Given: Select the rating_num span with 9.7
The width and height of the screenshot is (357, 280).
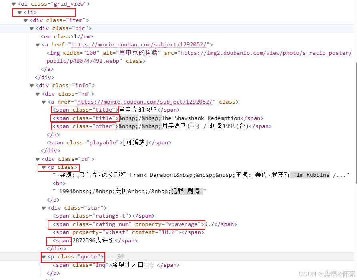Looking at the screenshot, I should [145, 224].
